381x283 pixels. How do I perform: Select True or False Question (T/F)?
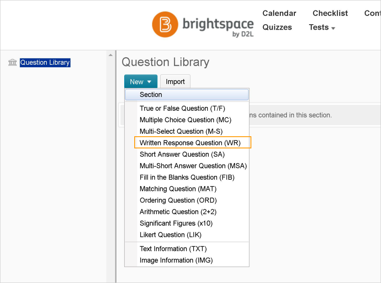[x=182, y=109]
